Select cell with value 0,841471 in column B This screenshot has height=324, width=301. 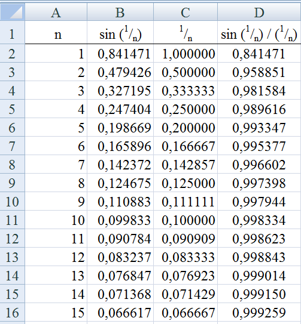120,53
